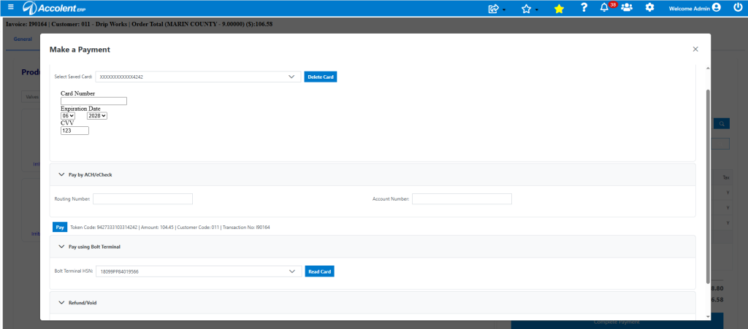Screen dimensions: 748x329
Task: Open the hamburger navigation menu
Action: pos(11,7)
